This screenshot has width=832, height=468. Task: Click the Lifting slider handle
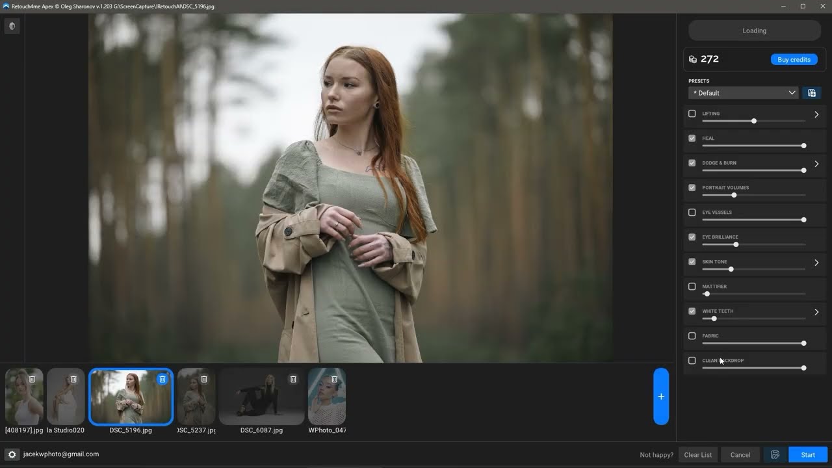(754, 121)
